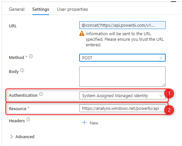Click the Authentication info icon
This screenshot has height=146, width=182.
click(x=41, y=94)
